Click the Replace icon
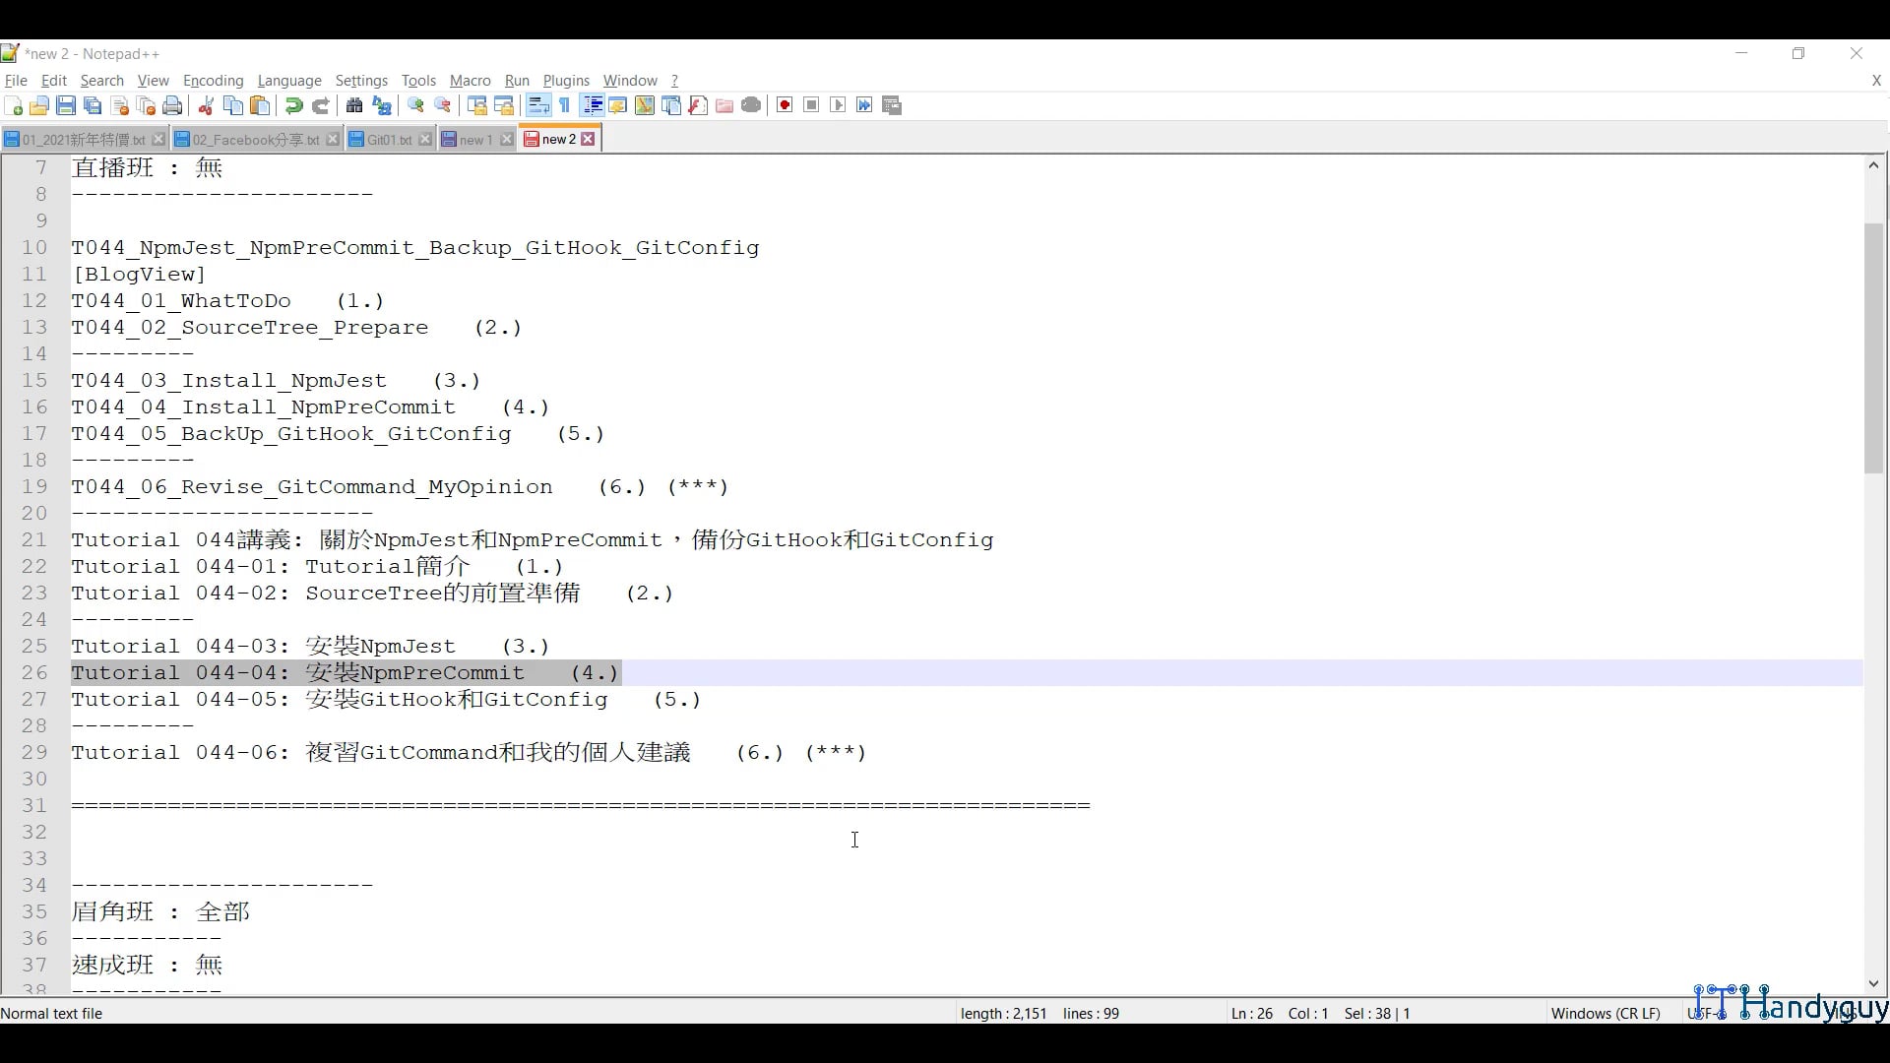Viewport: 1890px width, 1063px height. [x=382, y=105]
